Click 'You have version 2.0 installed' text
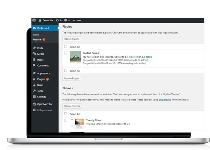Viewport: 210px width, 150px height. pos(101,124)
